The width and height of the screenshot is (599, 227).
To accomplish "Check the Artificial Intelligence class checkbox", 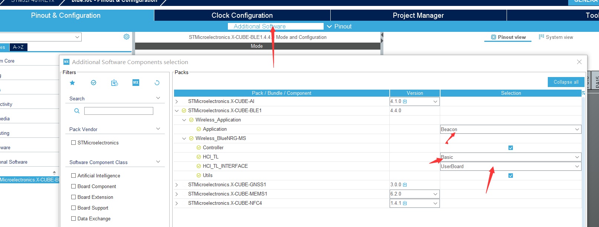I will click(73, 176).
